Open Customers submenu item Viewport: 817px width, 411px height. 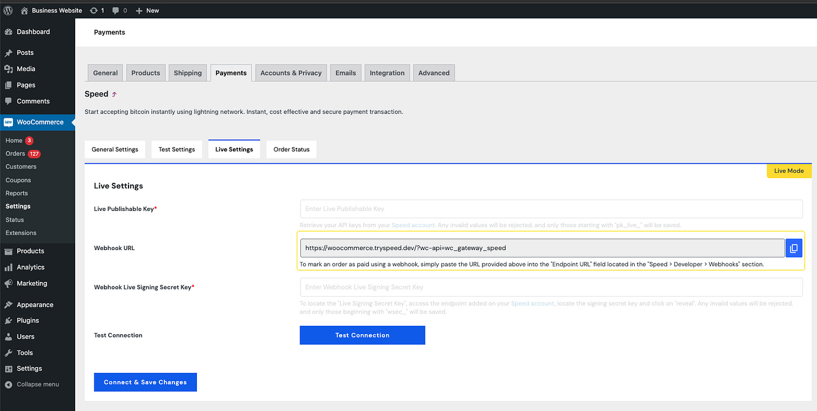tap(21, 167)
